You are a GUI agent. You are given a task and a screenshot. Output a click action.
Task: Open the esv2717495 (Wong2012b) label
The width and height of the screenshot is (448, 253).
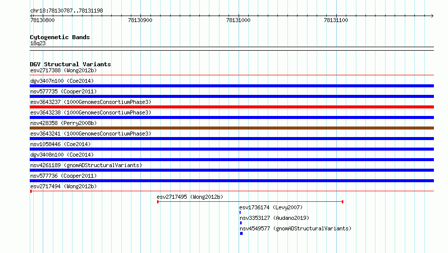pyautogui.click(x=190, y=197)
